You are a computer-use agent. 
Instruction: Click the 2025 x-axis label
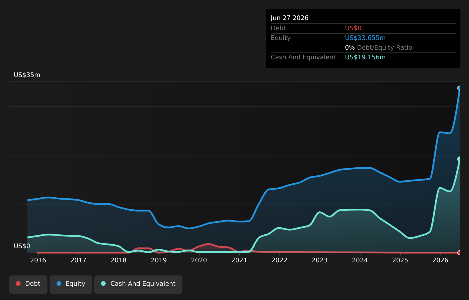pyautogui.click(x=400, y=260)
